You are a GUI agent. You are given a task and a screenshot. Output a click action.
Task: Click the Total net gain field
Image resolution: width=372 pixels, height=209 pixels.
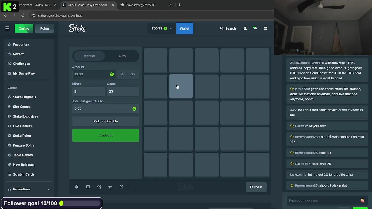(x=105, y=109)
